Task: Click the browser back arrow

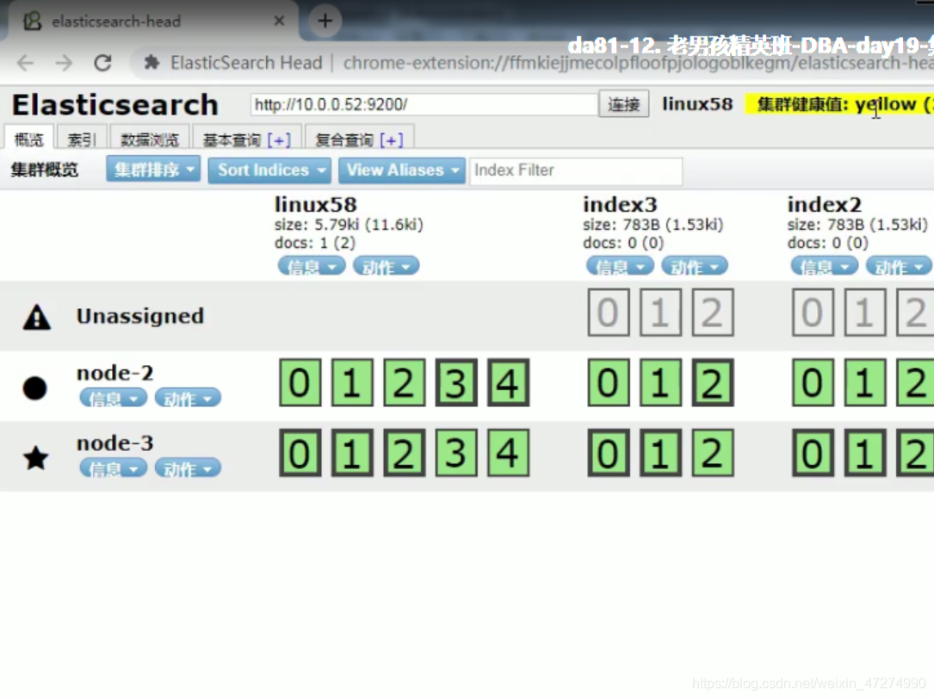Action: [25, 63]
